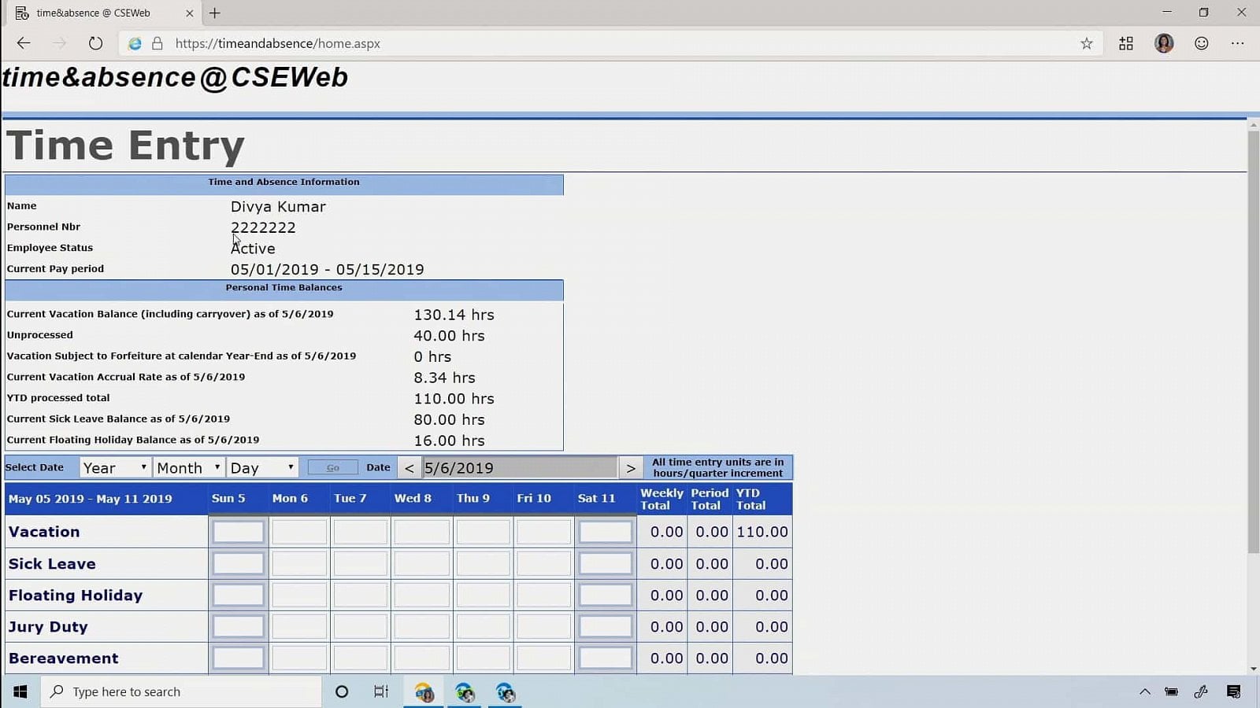Close the time&absence @ CSEWeb tab
This screenshot has height=708, width=1260.
pyautogui.click(x=190, y=13)
